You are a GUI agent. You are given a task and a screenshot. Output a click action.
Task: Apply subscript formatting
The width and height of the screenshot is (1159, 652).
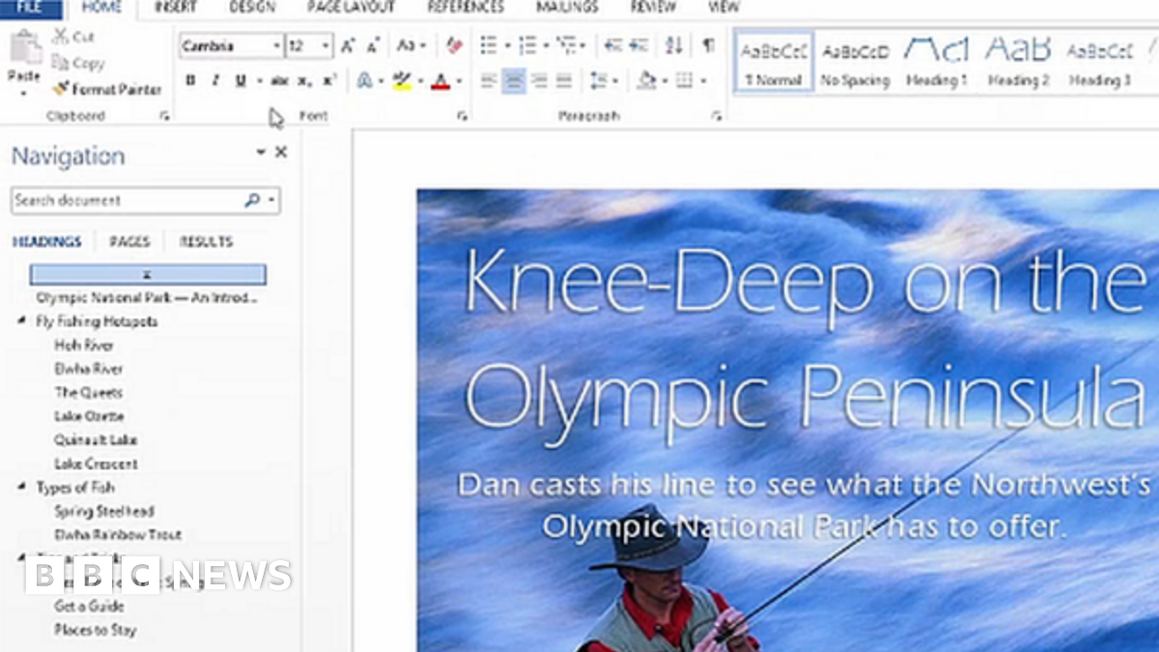302,81
